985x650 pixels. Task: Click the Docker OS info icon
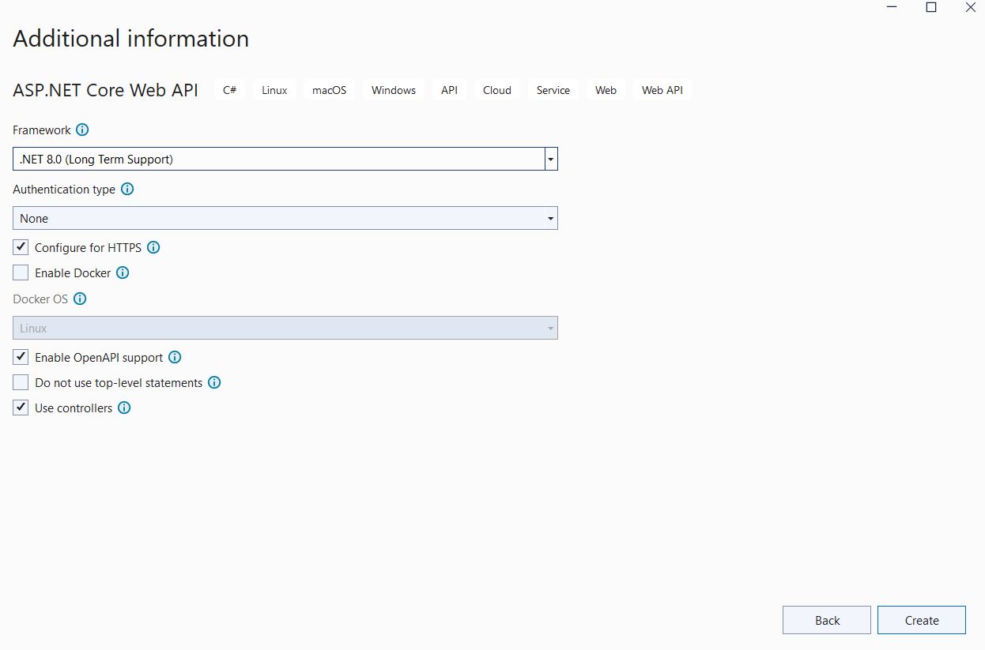click(x=80, y=299)
